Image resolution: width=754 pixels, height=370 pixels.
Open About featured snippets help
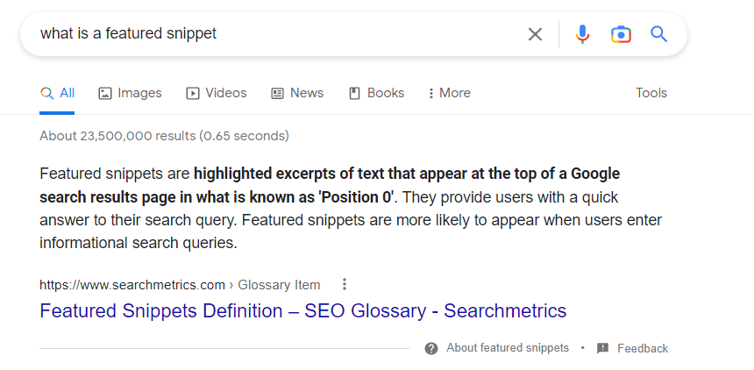497,348
